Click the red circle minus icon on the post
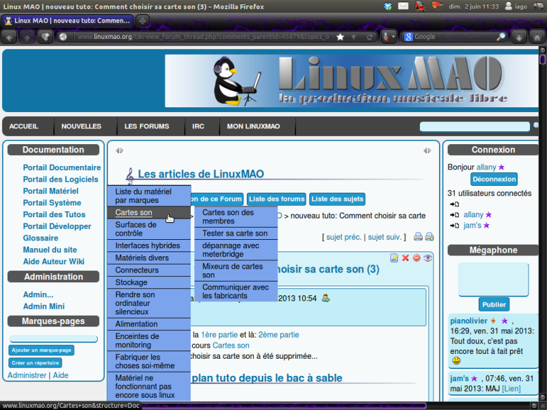Screen dimensions: 547x410 (416, 258)
